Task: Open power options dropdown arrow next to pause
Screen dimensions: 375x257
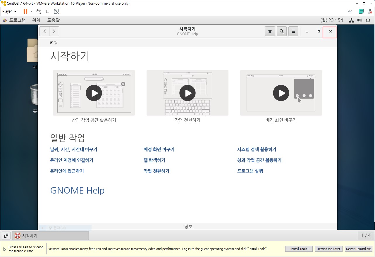Action: pyautogui.click(x=32, y=11)
